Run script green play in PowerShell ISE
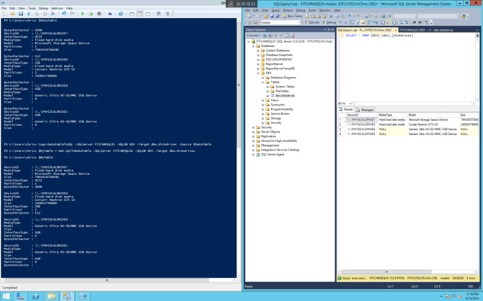 click(x=83, y=14)
